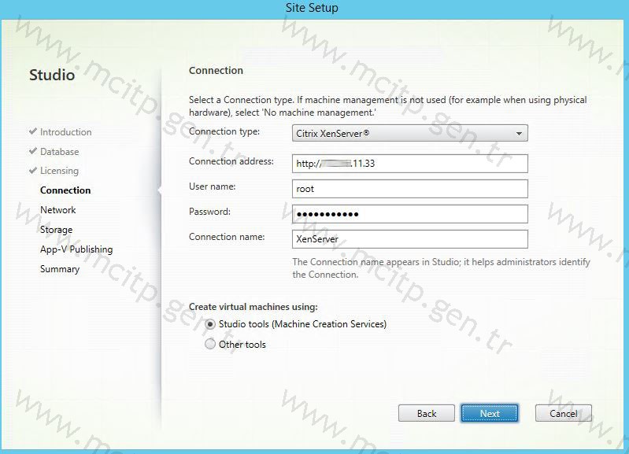Click the 'Create virtual machines using:' label
This screenshot has width=629, height=454.
pyautogui.click(x=253, y=307)
